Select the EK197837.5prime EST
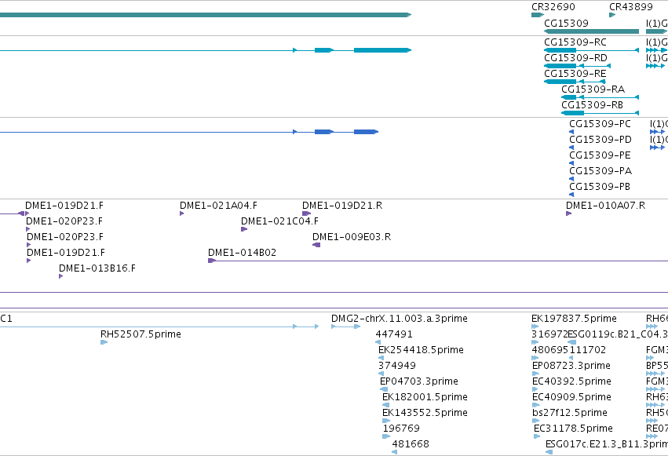This screenshot has height=456, width=668. coord(574,319)
